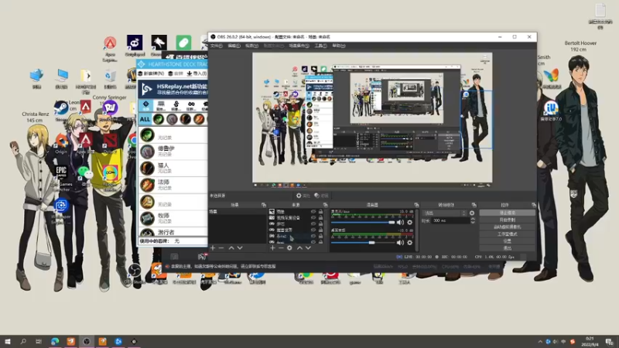
Task: Toggle visibility of the fifth source in Sources
Action: 313,236
